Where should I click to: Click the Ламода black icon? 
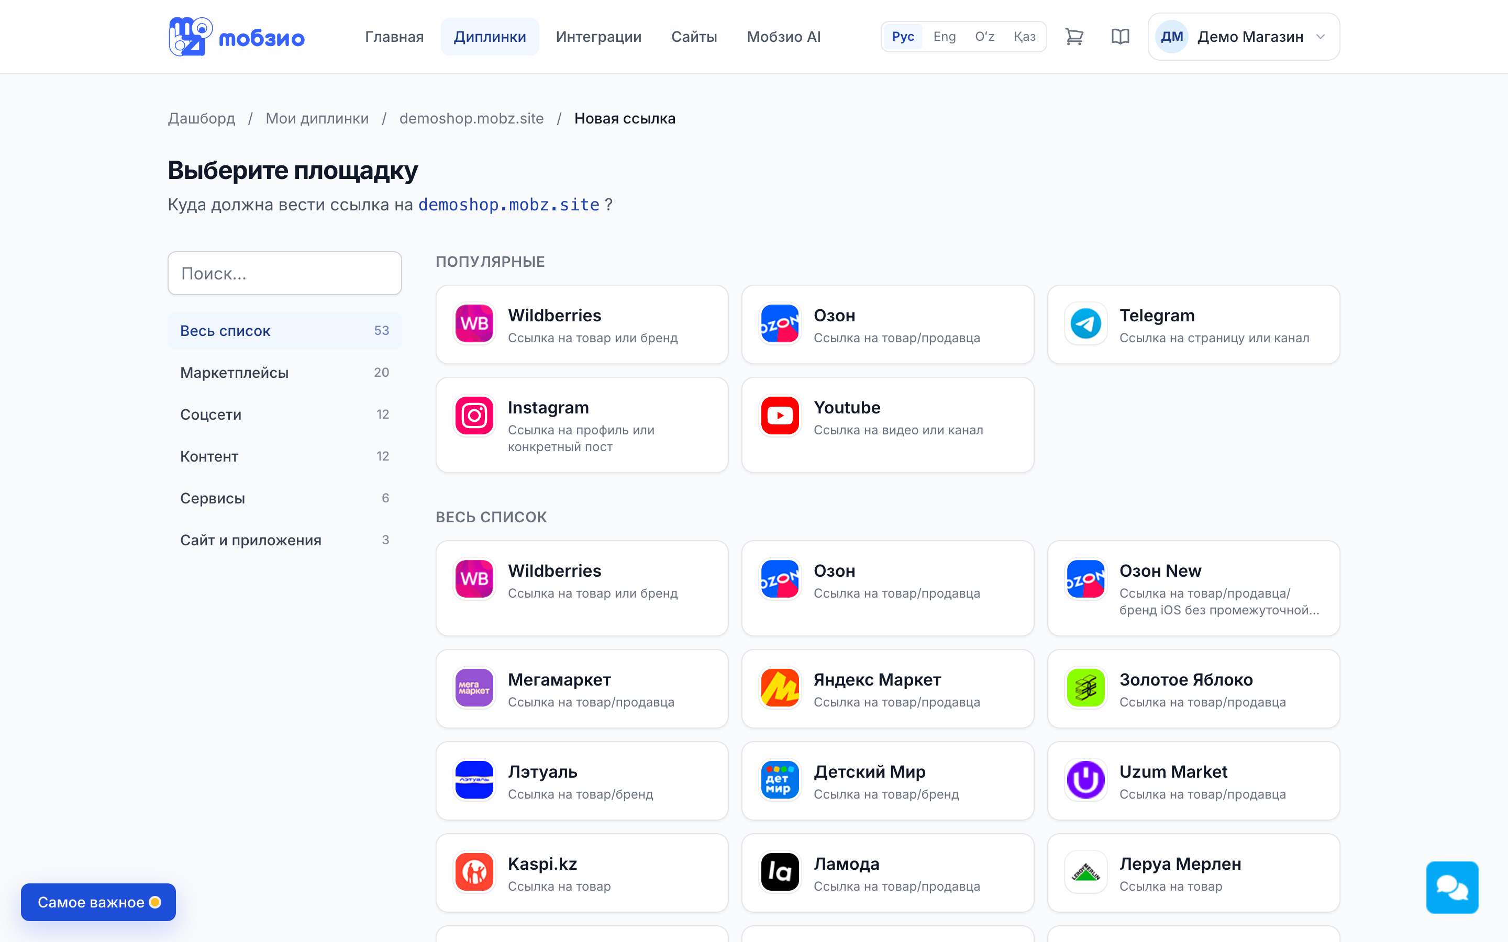[x=780, y=872]
